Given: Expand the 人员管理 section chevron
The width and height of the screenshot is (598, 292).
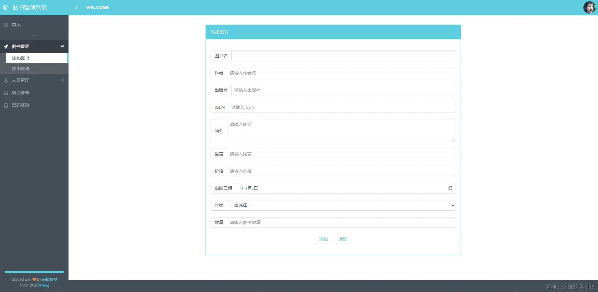Looking at the screenshot, I should [63, 80].
